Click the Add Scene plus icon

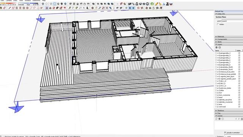click(x=219, y=119)
